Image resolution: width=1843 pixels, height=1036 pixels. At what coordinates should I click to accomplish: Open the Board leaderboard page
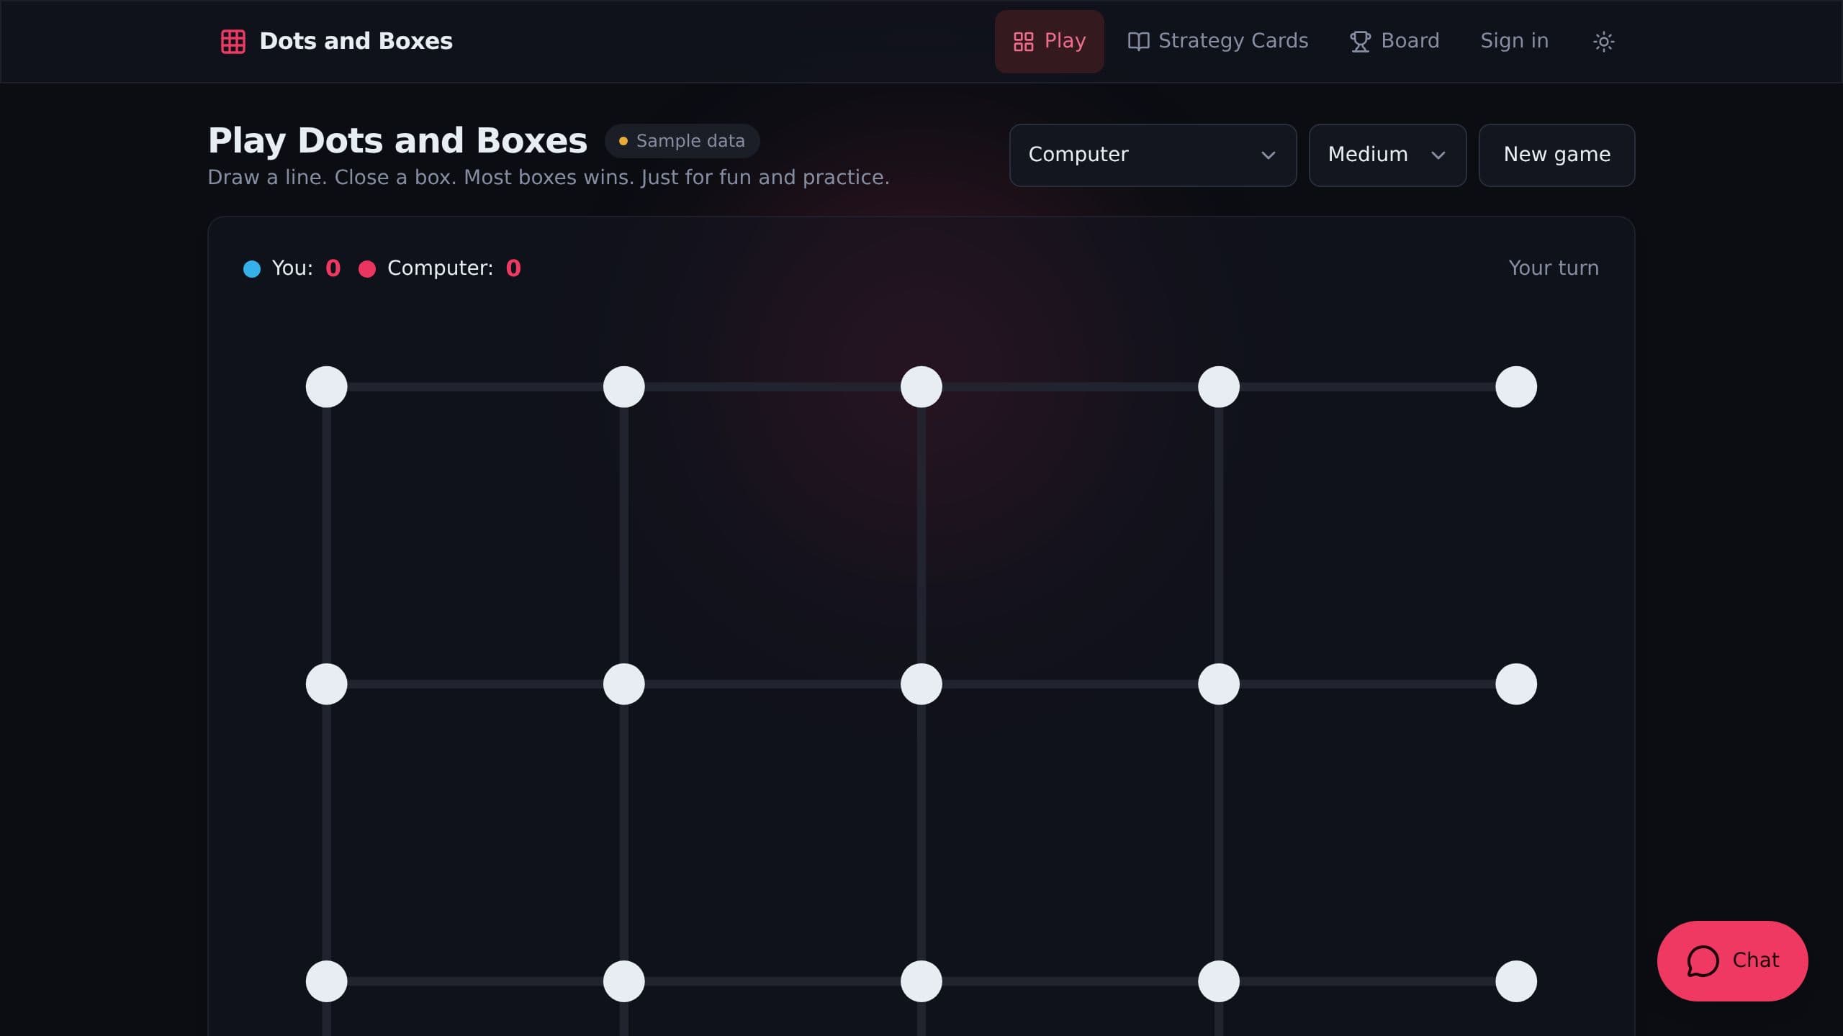click(x=1394, y=41)
